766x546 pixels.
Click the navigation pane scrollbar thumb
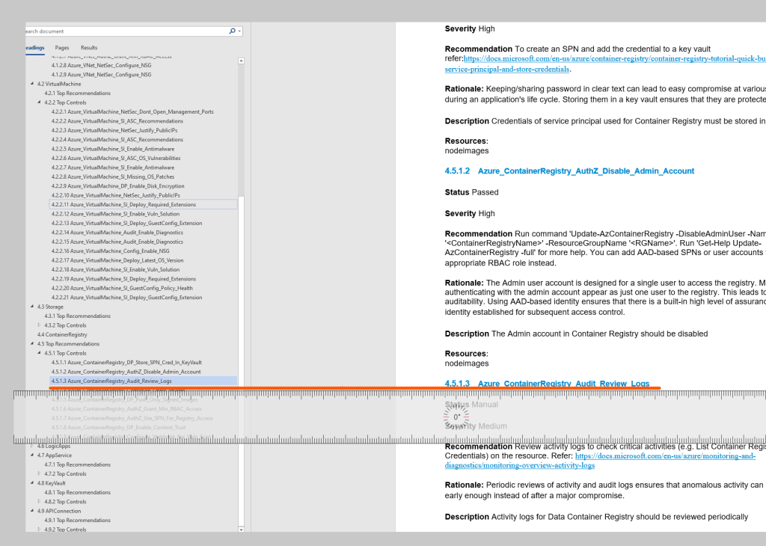pyautogui.click(x=241, y=131)
